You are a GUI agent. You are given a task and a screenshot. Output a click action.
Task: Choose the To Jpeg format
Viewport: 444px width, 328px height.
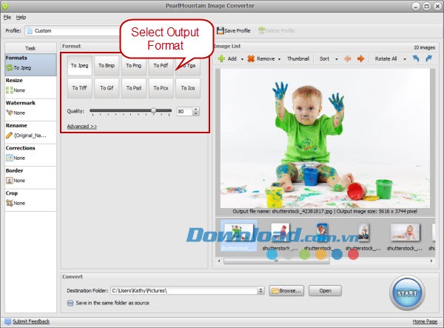[80, 65]
